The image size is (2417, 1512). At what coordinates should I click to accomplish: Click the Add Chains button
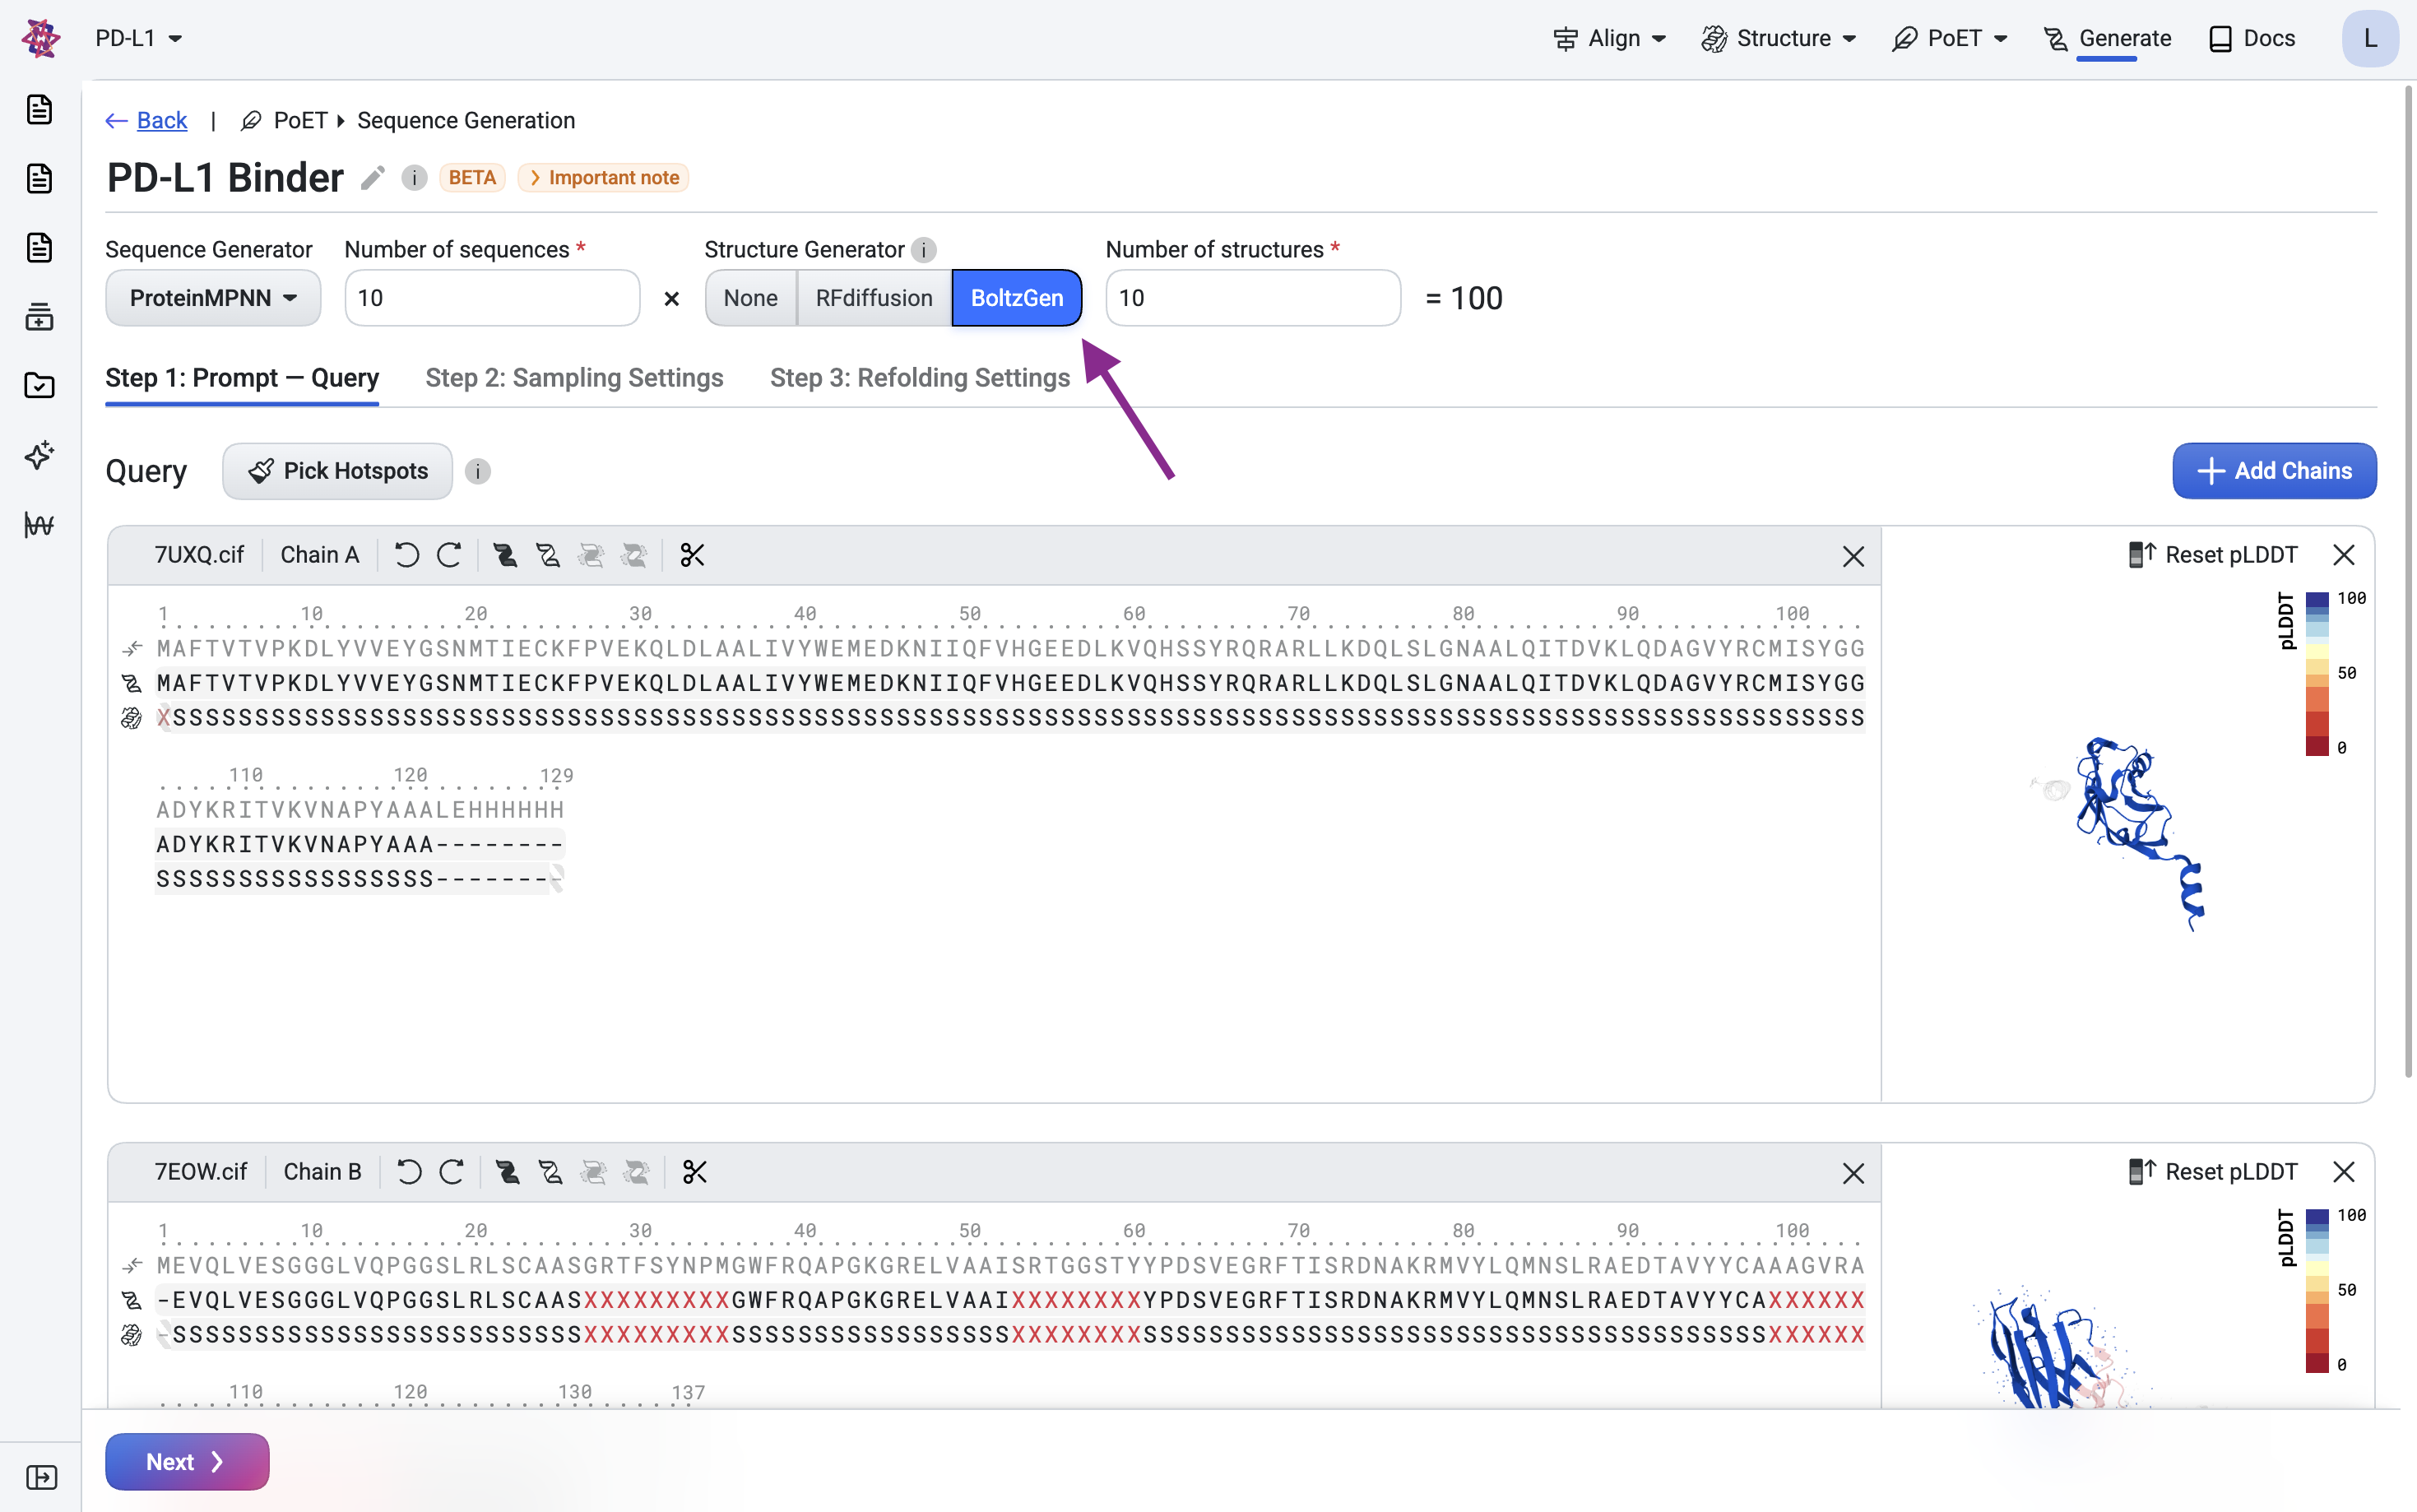click(x=2274, y=471)
